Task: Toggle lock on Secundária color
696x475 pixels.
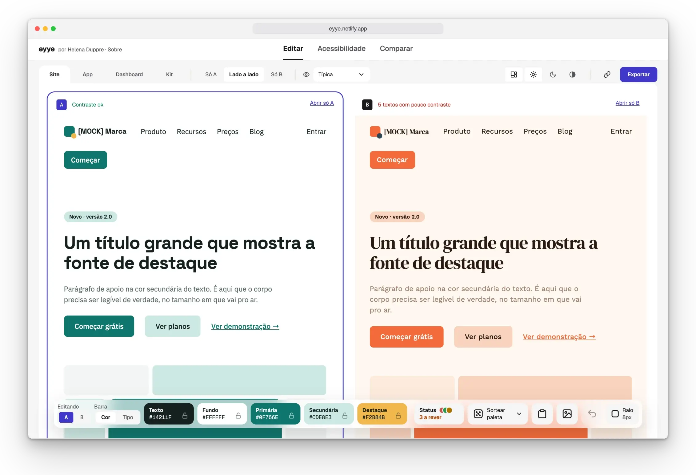Action: (345, 415)
